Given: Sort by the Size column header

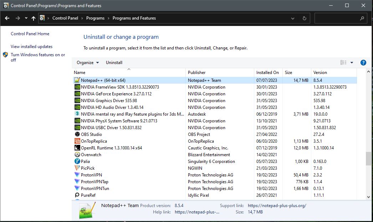Looking at the screenshot, I should tap(297, 73).
